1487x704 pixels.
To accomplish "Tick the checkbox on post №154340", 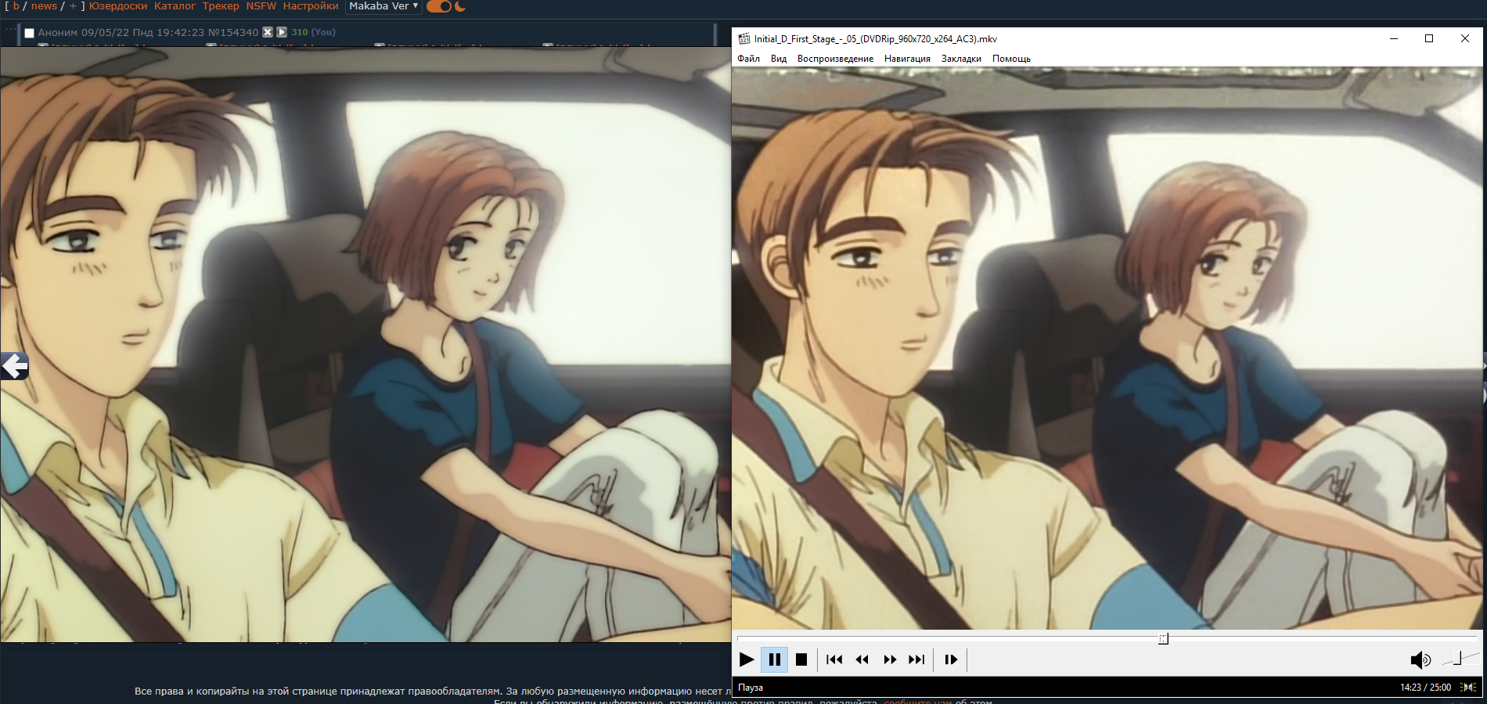I will pos(30,33).
